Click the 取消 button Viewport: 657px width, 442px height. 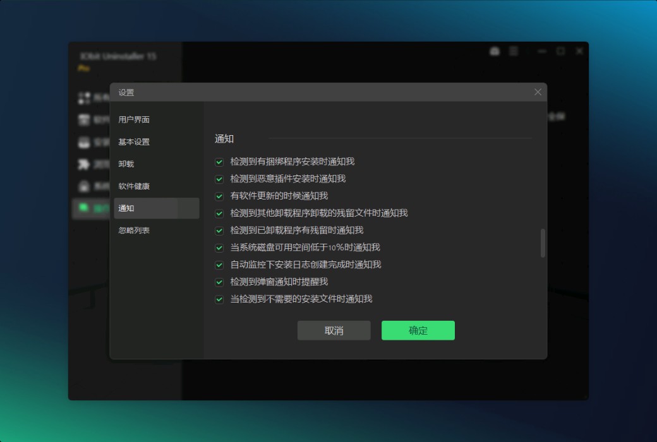334,331
